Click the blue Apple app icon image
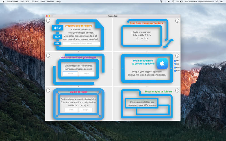The width and height of the screenshot is (226, 141). click(162, 63)
